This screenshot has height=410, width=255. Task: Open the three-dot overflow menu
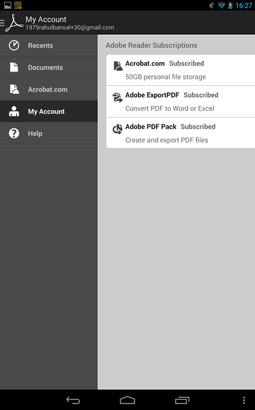[x=244, y=400]
